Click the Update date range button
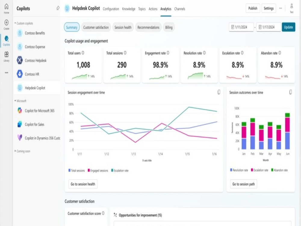301x226 pixels. [288, 27]
